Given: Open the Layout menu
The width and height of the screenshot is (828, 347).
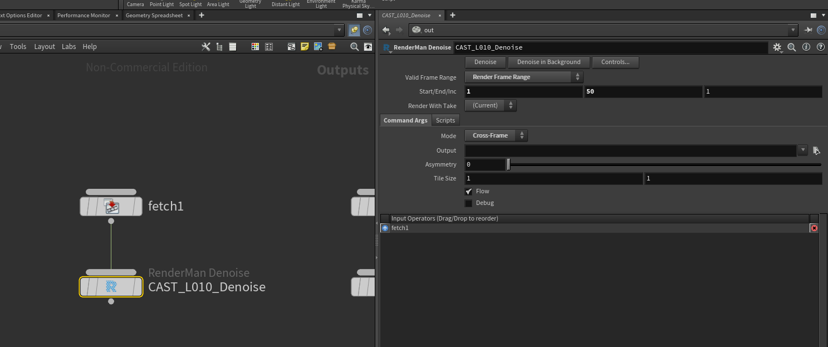Looking at the screenshot, I should 45,47.
